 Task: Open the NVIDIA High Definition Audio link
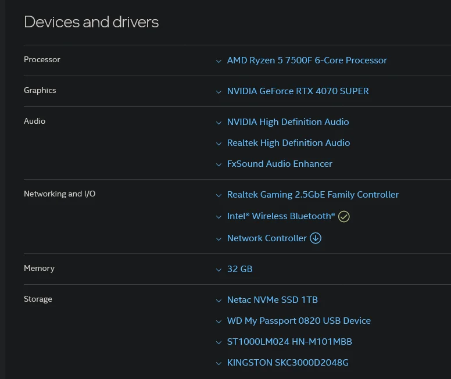tap(288, 121)
